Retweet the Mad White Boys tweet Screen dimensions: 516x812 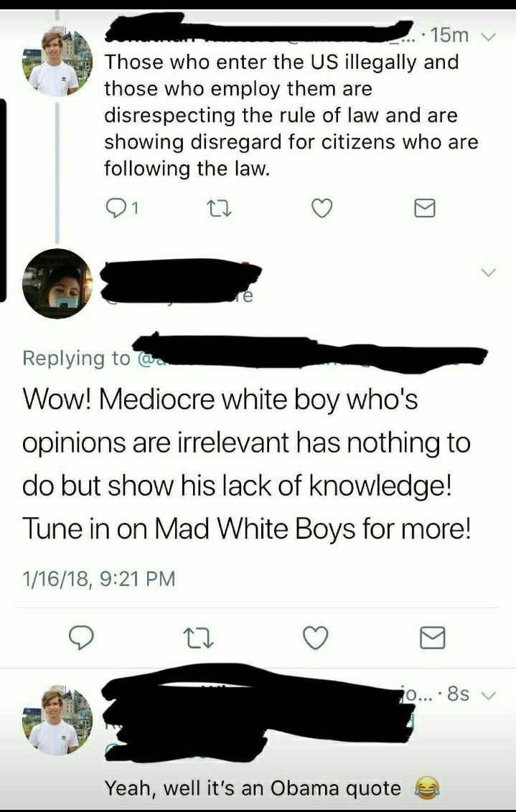[200, 638]
